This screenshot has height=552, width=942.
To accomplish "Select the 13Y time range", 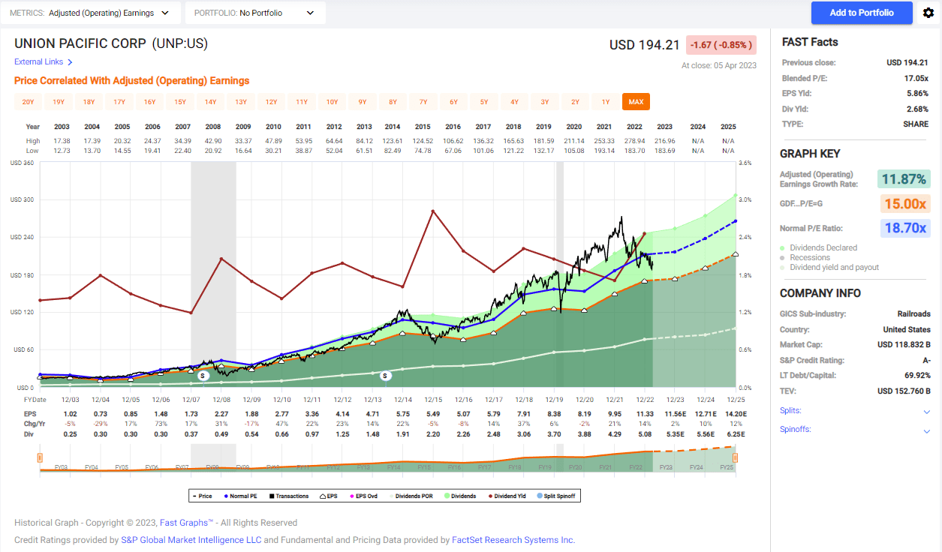I will [x=241, y=102].
